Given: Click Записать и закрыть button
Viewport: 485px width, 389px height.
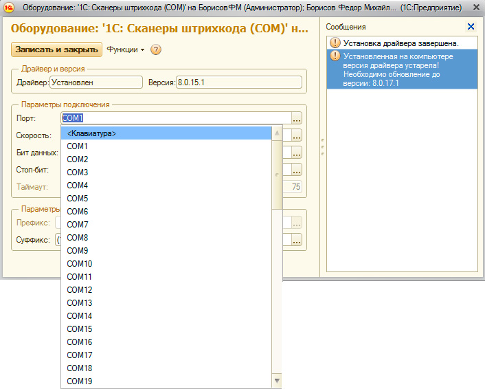Looking at the screenshot, I should 56,49.
